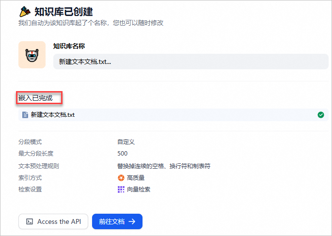Image resolution: width=332 pixels, height=236 pixels.
Task: Click the 知识库已创建 heading
Action: point(63,11)
